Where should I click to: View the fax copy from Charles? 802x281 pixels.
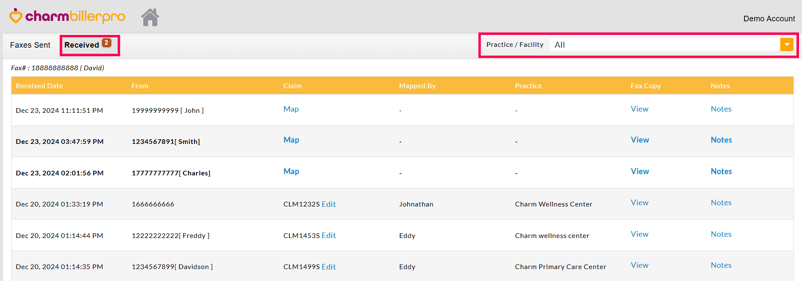click(x=640, y=172)
